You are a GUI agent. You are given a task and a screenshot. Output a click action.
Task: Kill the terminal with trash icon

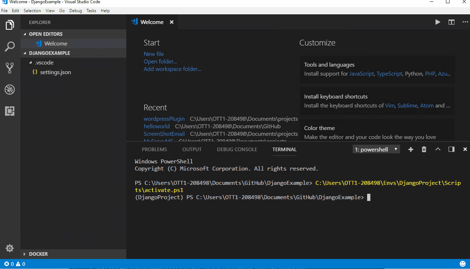click(424, 149)
